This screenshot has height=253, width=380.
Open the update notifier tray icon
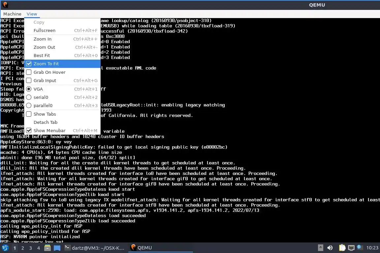360,247
